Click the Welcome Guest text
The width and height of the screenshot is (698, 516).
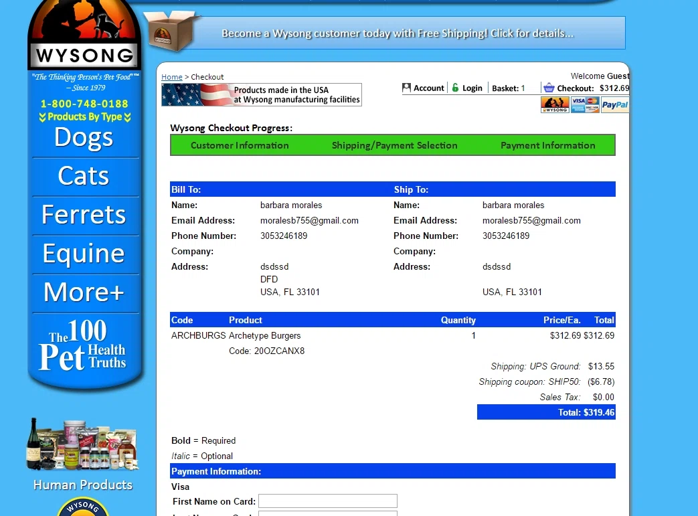coord(600,76)
